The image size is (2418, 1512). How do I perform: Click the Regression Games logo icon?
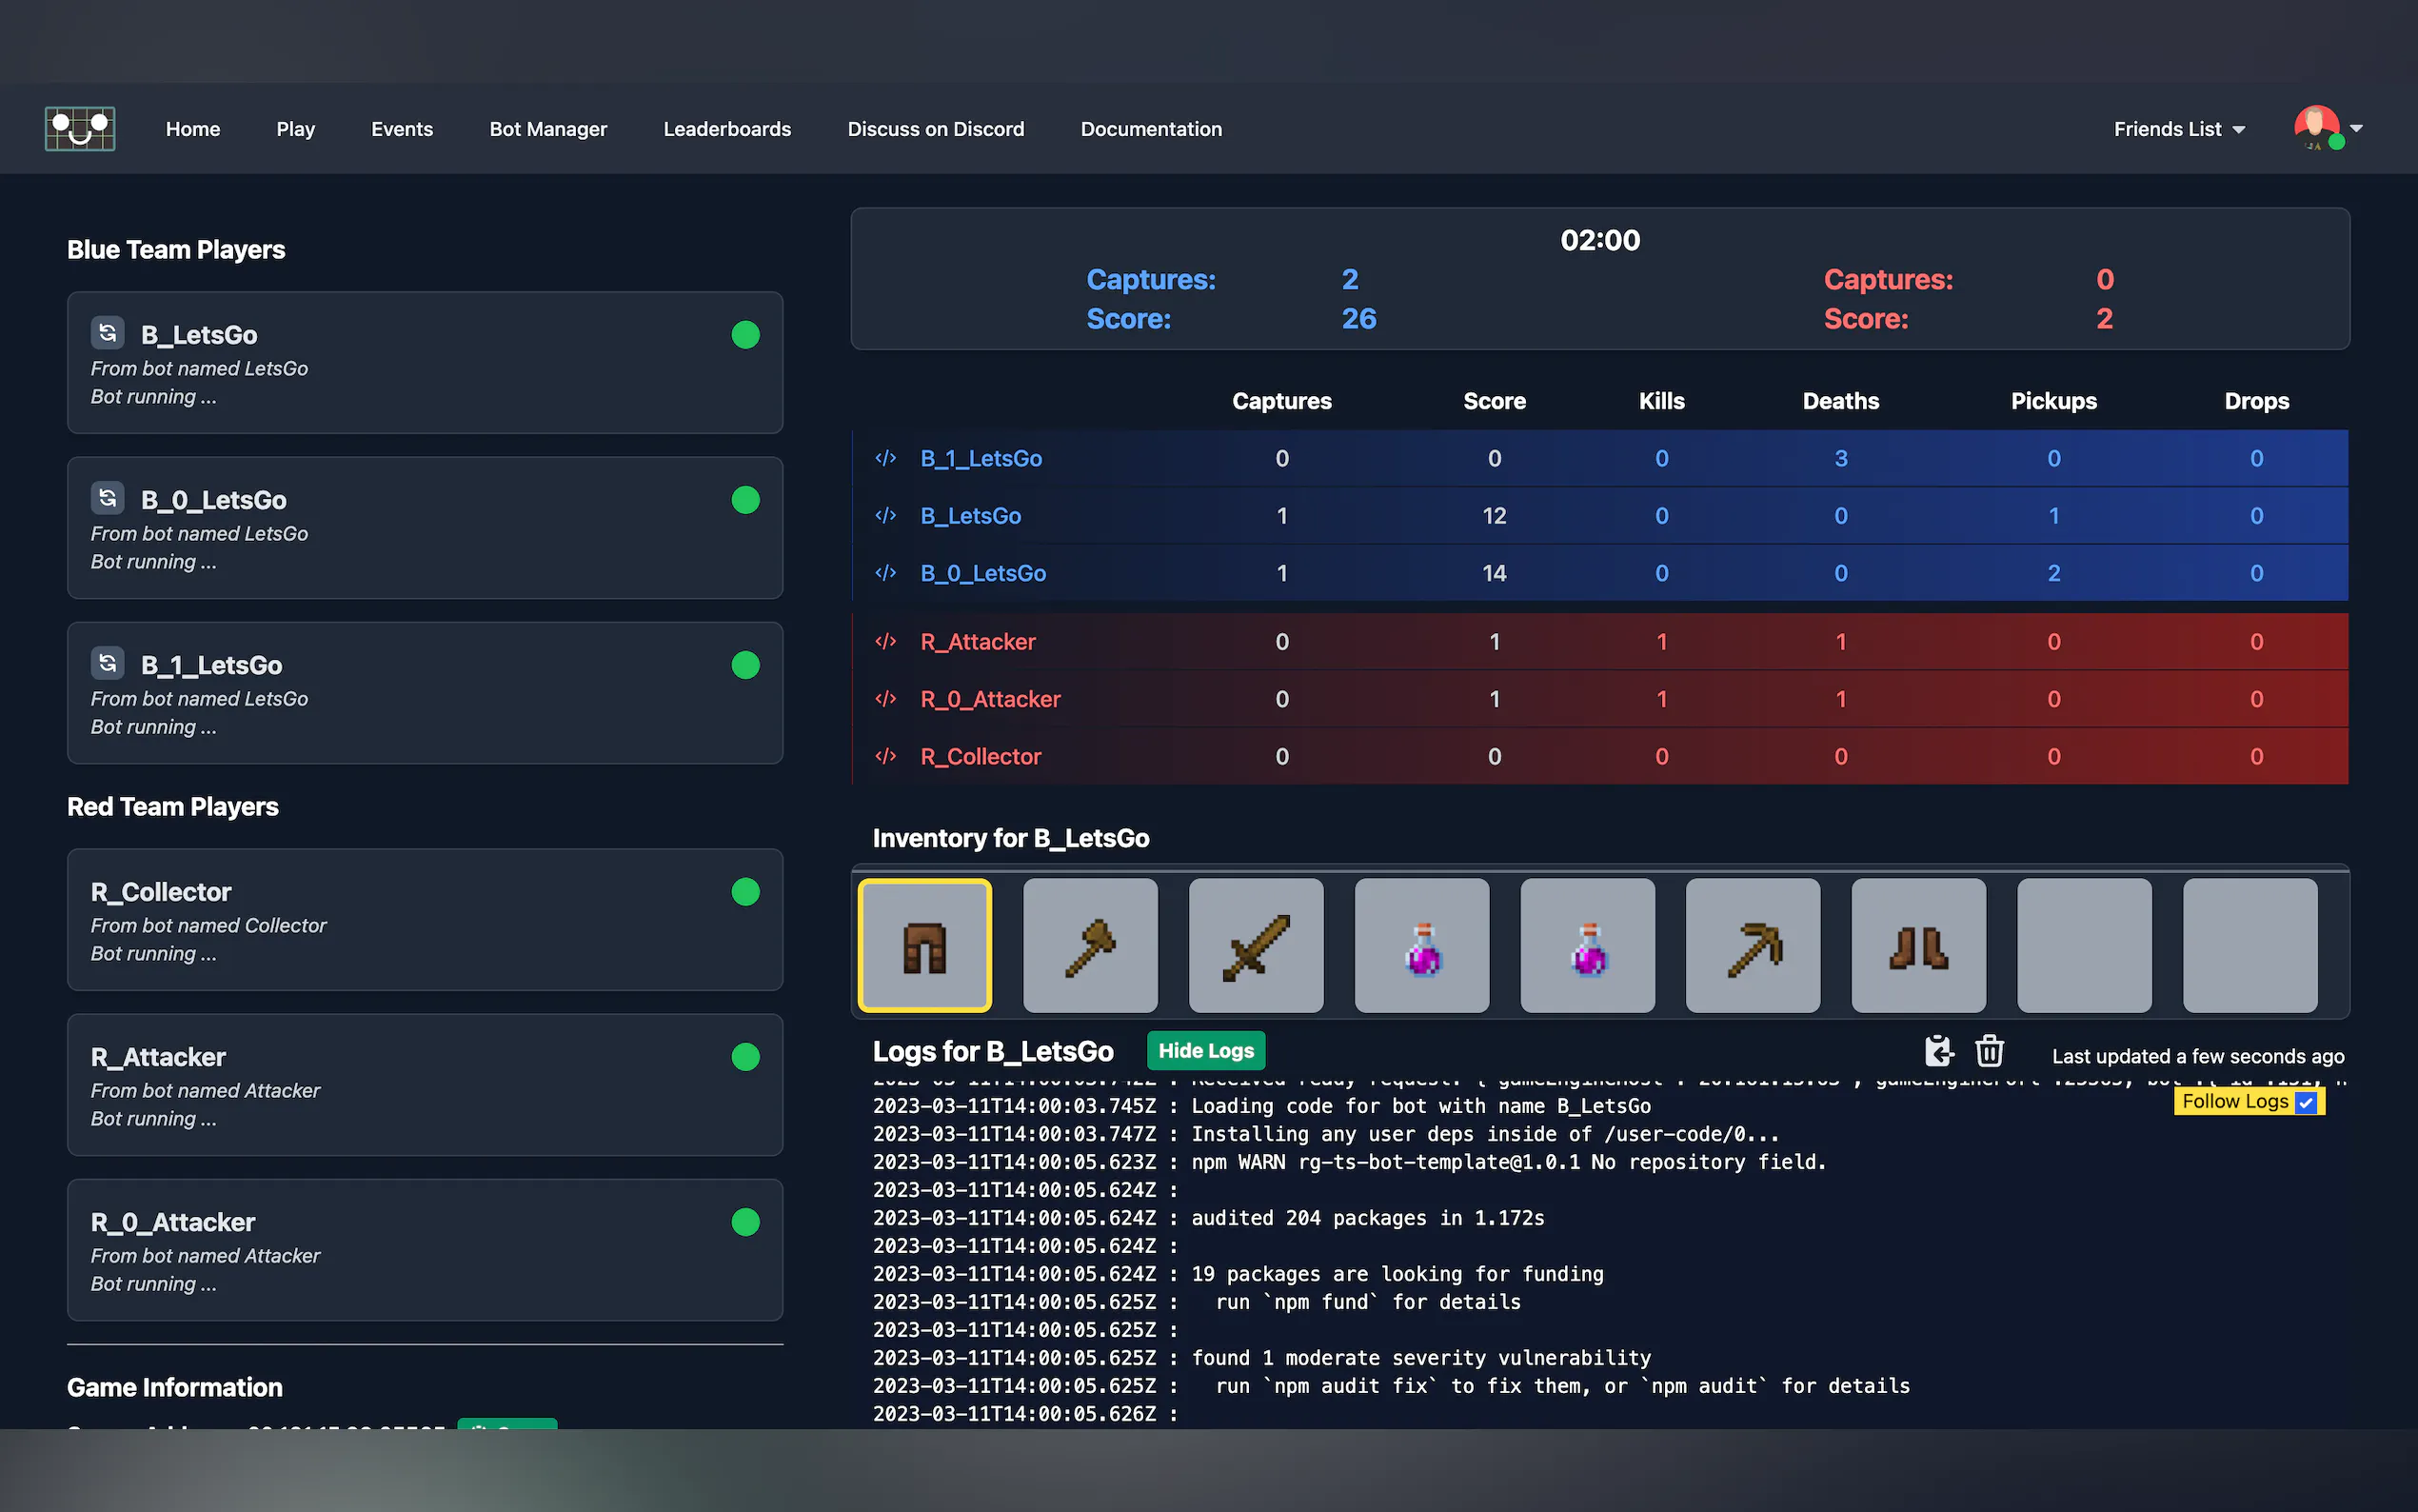(x=80, y=129)
